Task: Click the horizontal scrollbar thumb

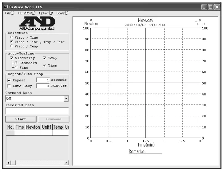Action: pyautogui.click(x=13, y=162)
